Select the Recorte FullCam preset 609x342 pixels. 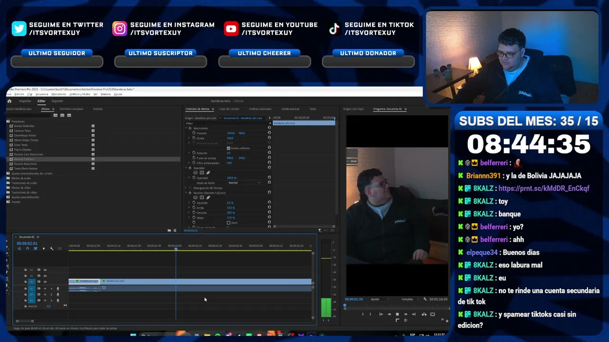(x=24, y=159)
